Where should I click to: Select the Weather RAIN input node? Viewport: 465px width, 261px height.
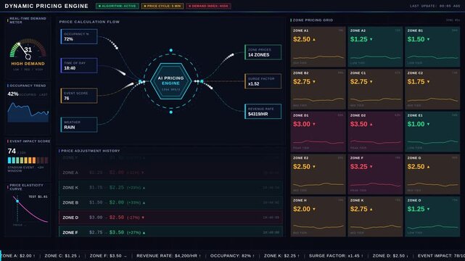point(79,125)
